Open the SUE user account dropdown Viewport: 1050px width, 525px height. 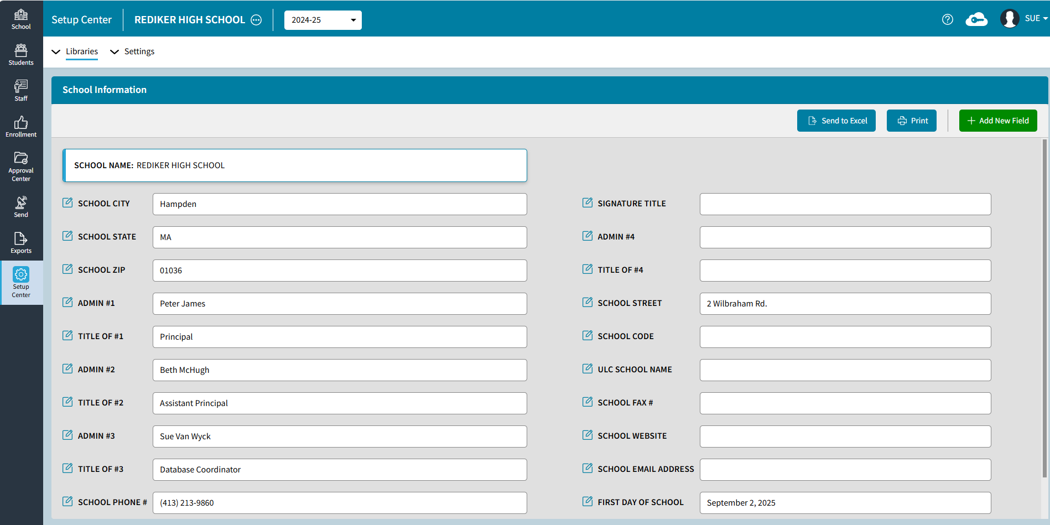(1036, 18)
